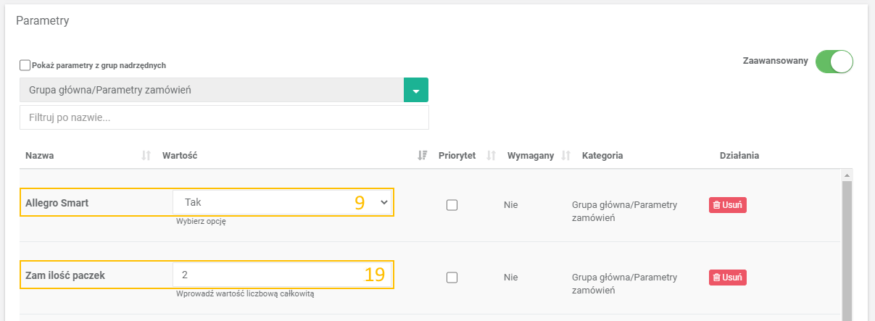Image resolution: width=875 pixels, height=321 pixels.
Task: Enable Pokaż parametry z grup nadrzędnych checkbox
Action: (x=25, y=65)
